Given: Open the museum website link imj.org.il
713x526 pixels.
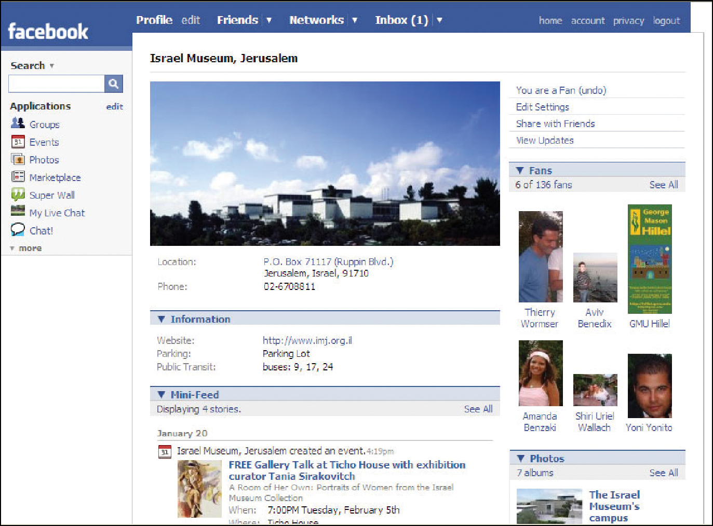Looking at the screenshot, I should (x=307, y=340).
